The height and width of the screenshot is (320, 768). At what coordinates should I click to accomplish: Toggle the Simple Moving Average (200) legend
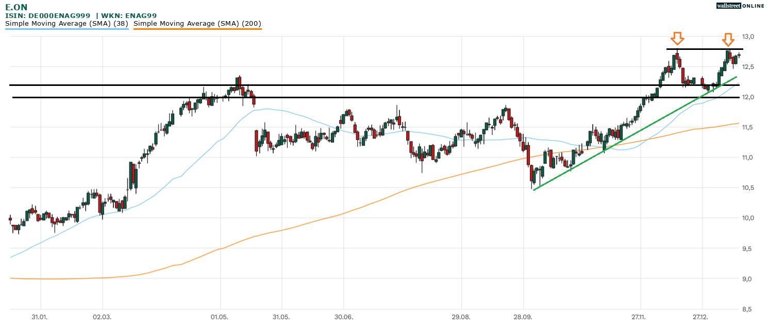197,23
